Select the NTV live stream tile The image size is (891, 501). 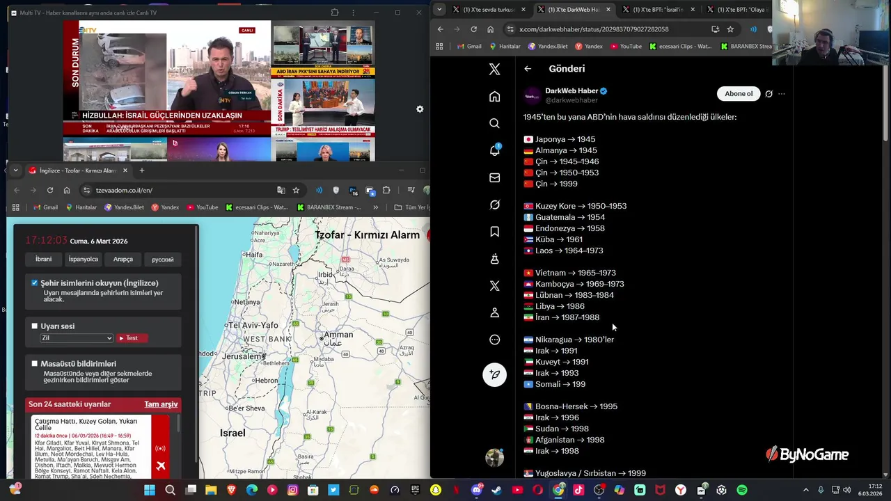click(x=167, y=77)
